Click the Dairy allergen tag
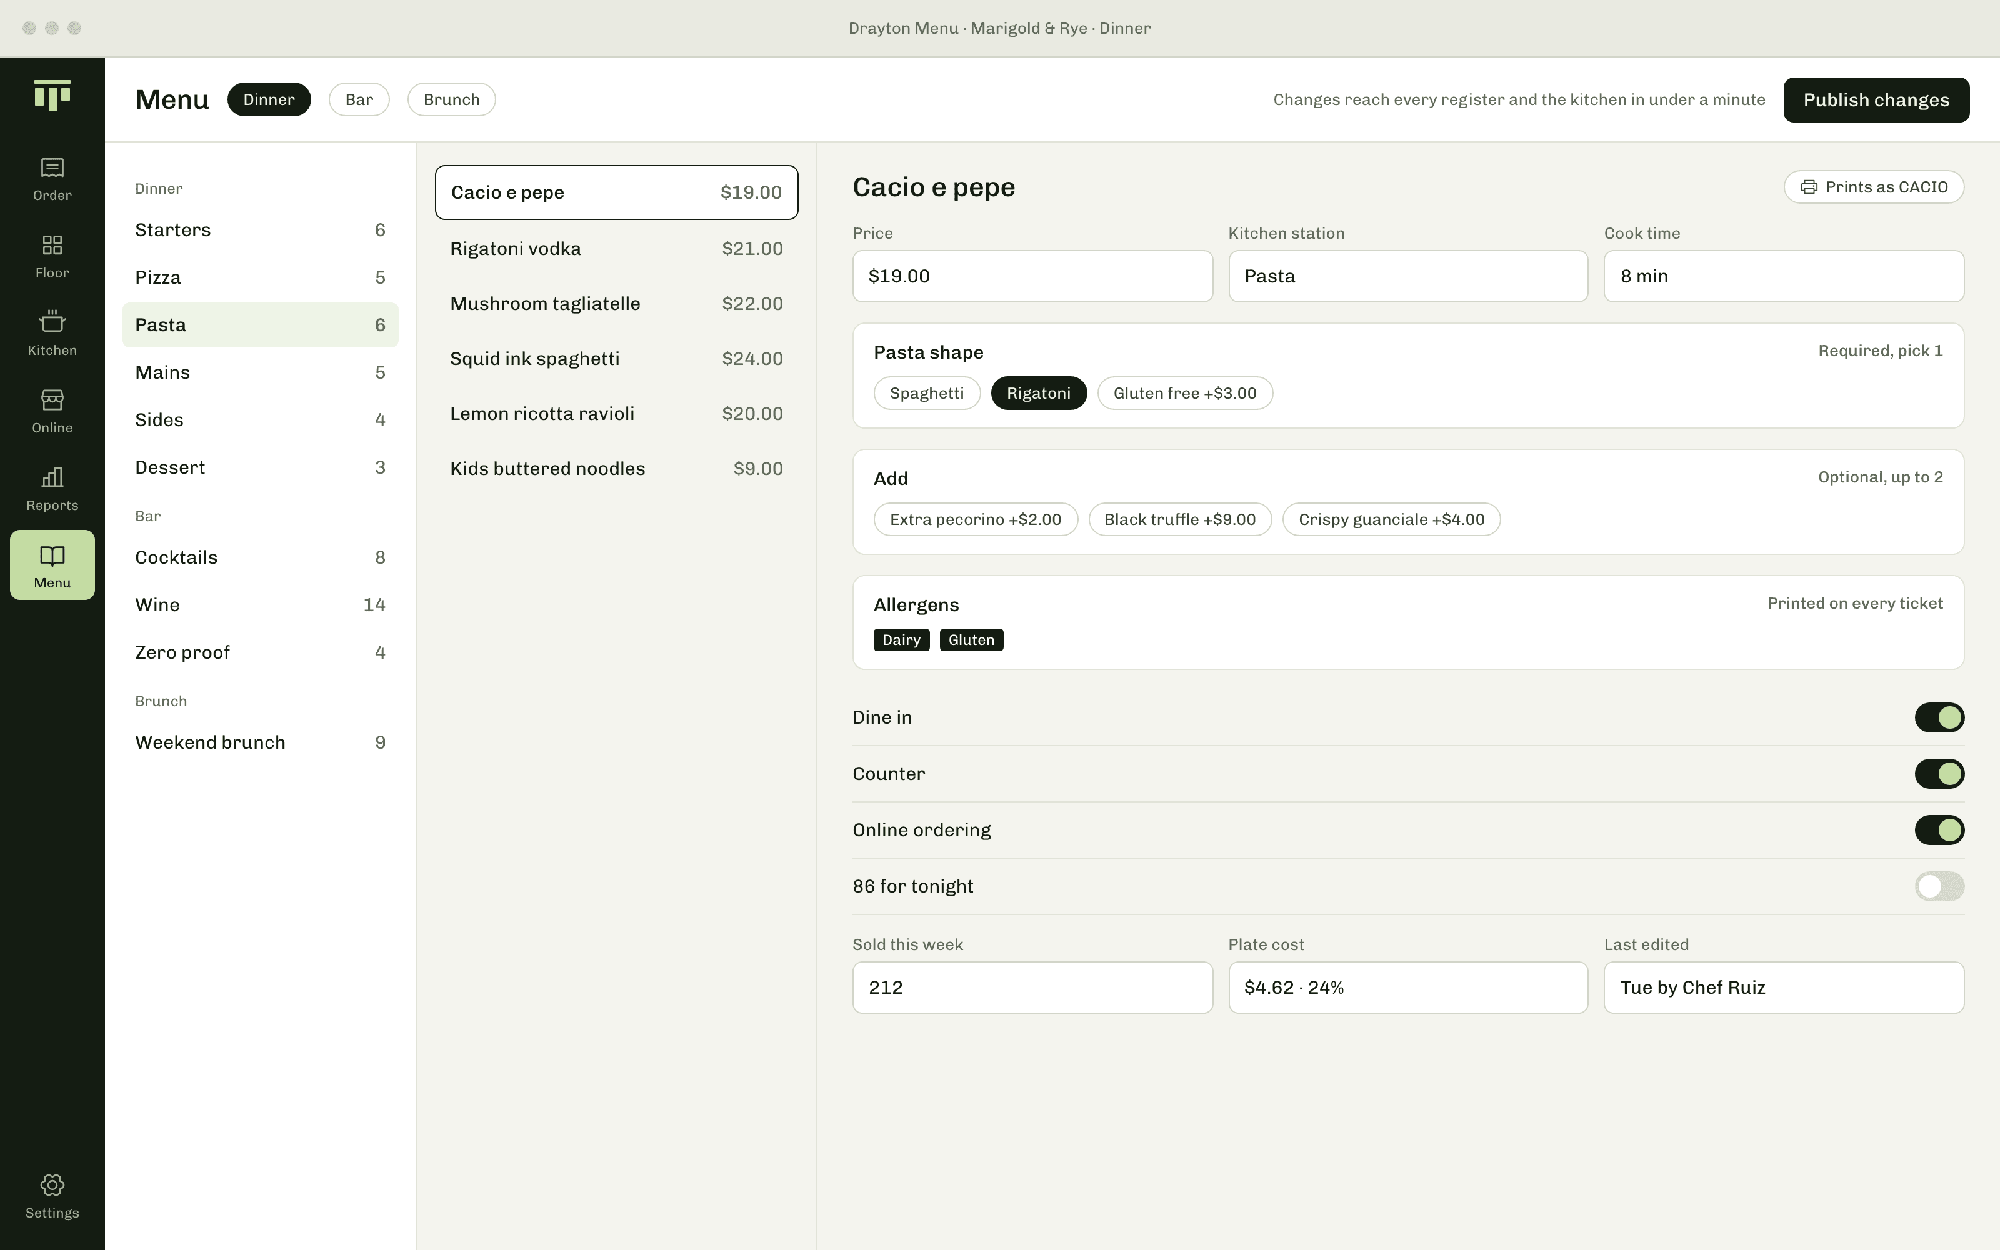Screen dimensions: 2000x1250 tap(901, 640)
